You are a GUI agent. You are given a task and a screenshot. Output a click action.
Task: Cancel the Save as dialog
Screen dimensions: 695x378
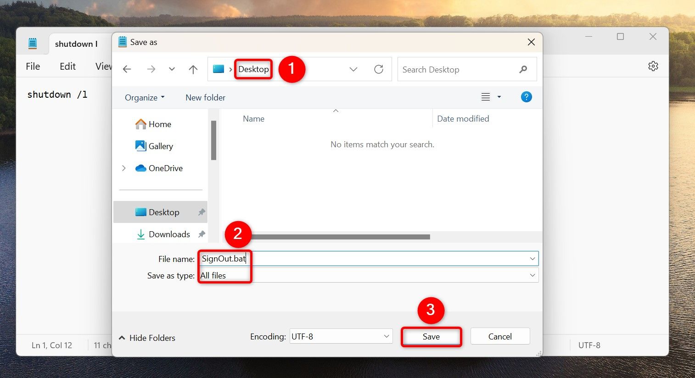pyautogui.click(x=499, y=336)
